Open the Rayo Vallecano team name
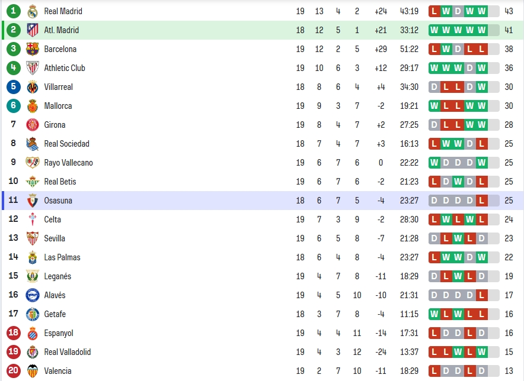 68,163
